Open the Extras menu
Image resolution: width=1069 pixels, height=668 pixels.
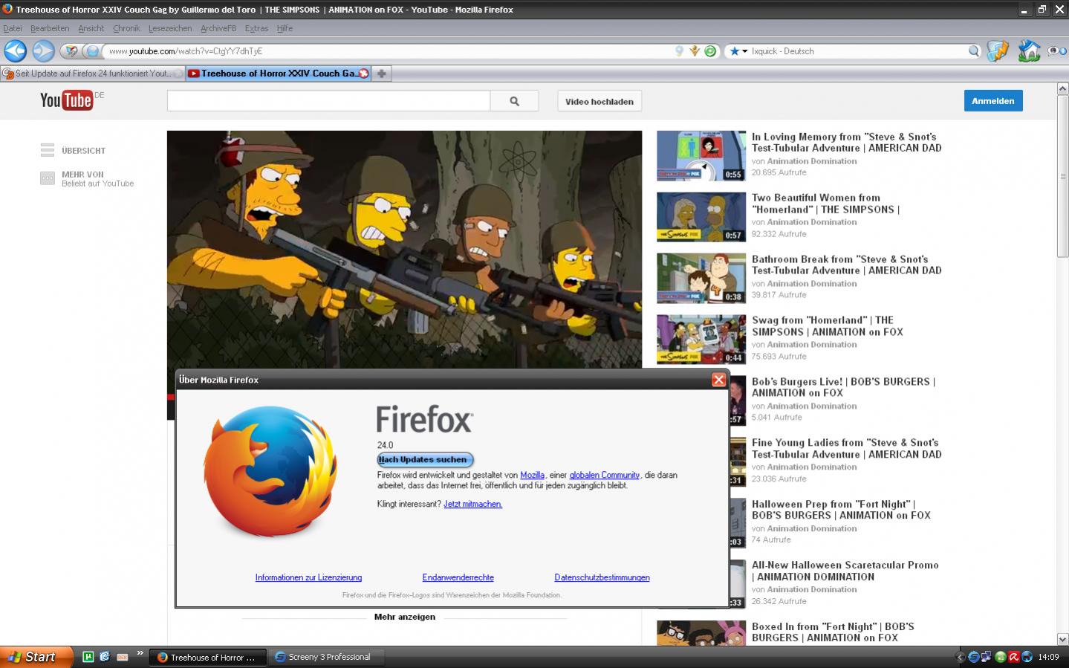click(256, 28)
